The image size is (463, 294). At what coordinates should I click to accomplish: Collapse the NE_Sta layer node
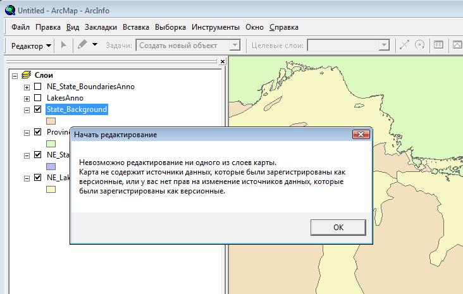click(x=27, y=156)
